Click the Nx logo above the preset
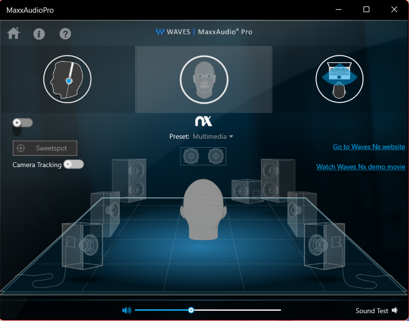409x321 pixels. (204, 121)
